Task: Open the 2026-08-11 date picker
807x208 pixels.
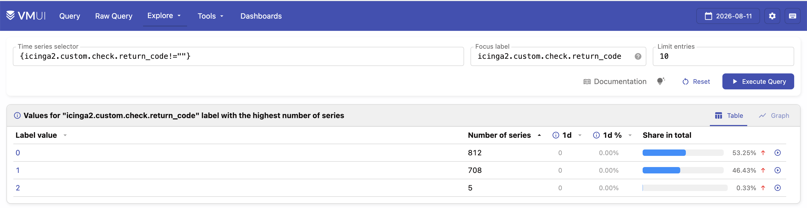Action: click(728, 16)
